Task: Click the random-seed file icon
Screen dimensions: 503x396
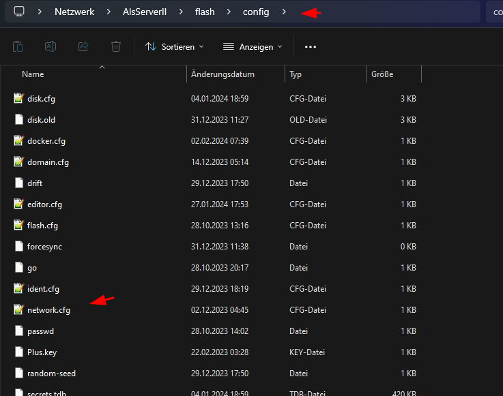Action: click(19, 374)
